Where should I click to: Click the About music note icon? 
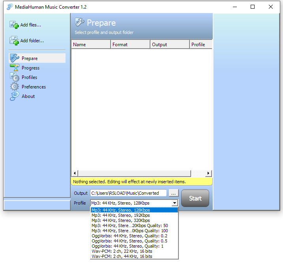pyautogui.click(x=15, y=96)
